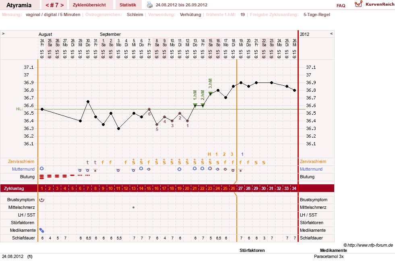Click cycle day 34 in the Zyklustag bar

(x=294, y=188)
